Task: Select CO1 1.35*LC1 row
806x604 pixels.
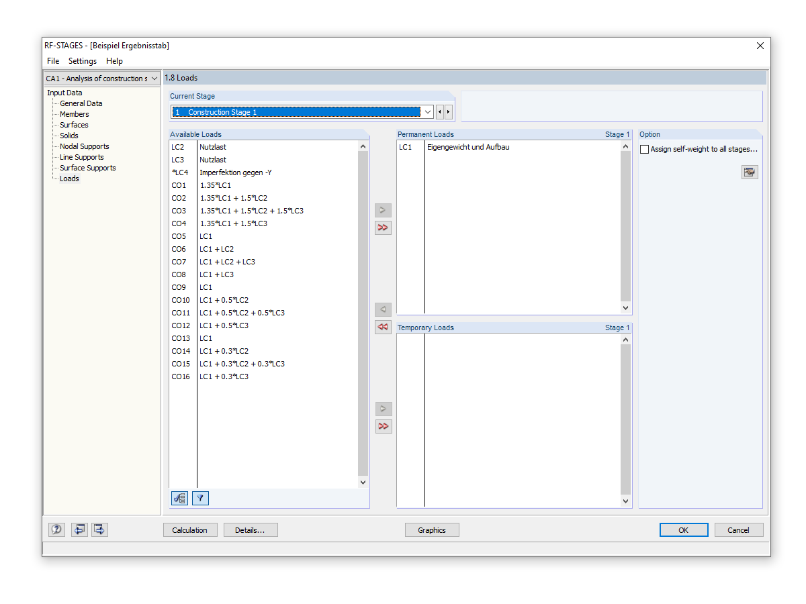Action: (x=264, y=185)
